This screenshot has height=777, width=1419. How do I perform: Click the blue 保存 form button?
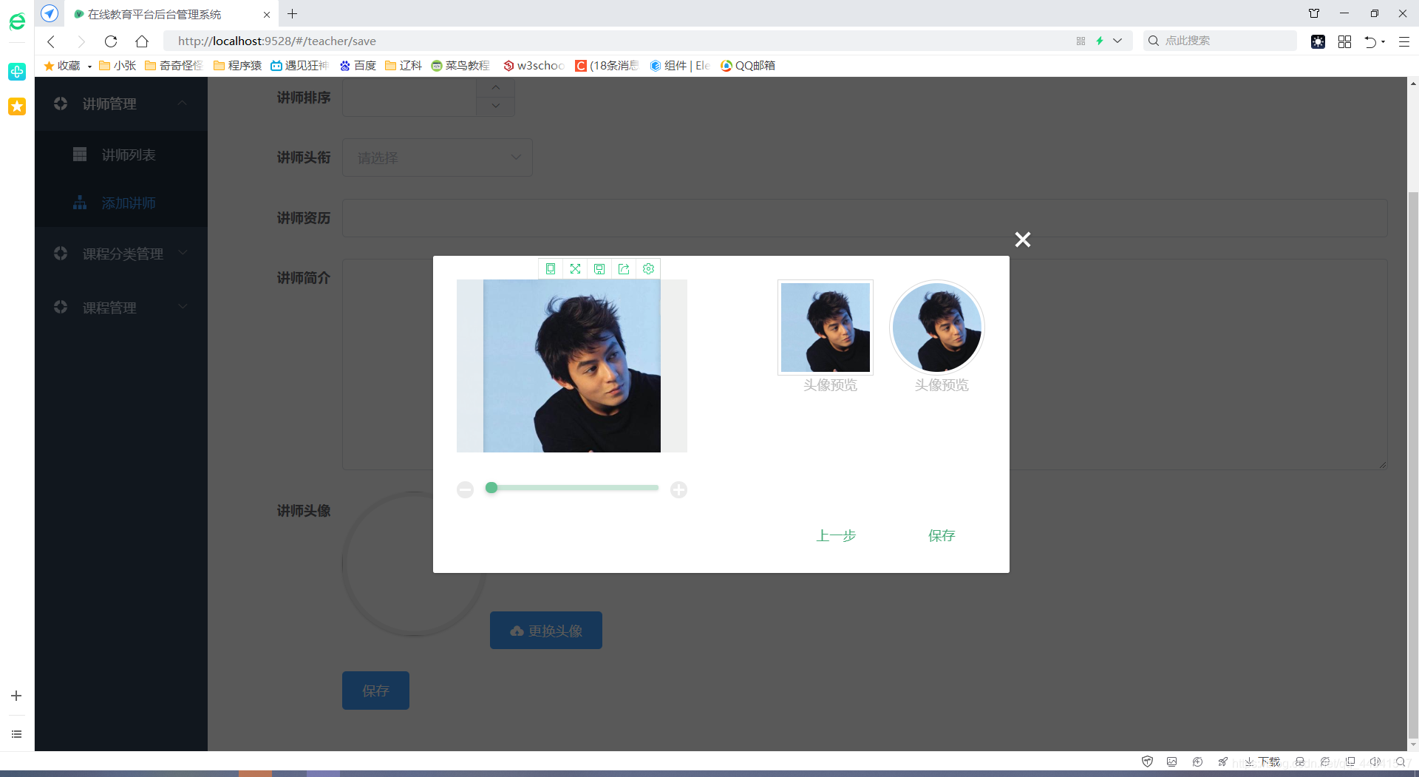tap(375, 691)
